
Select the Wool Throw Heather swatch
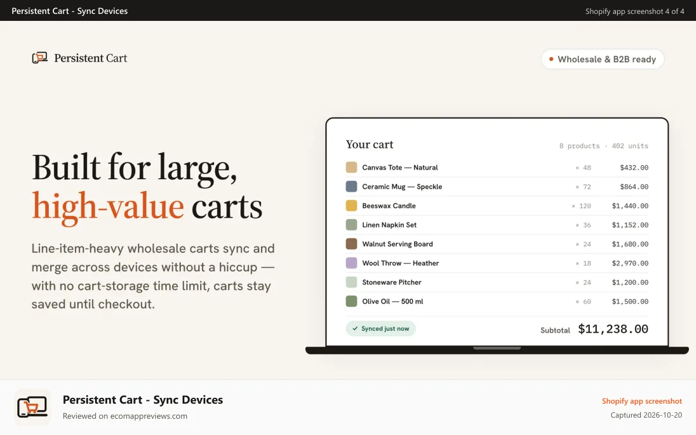351,263
